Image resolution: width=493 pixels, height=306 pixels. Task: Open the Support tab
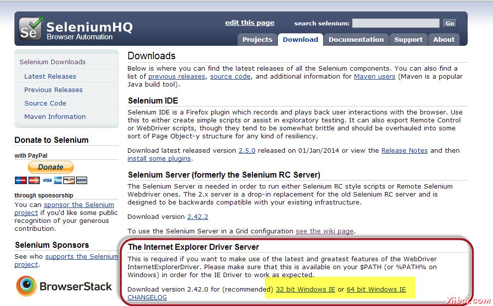pyautogui.click(x=408, y=40)
